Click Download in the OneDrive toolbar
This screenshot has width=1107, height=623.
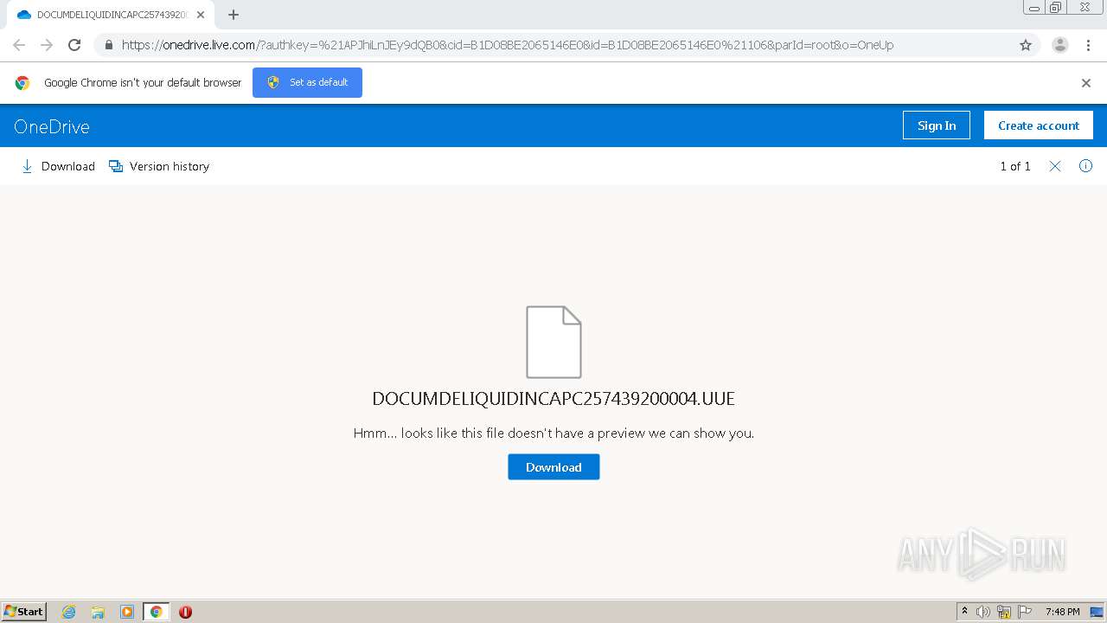pyautogui.click(x=58, y=166)
